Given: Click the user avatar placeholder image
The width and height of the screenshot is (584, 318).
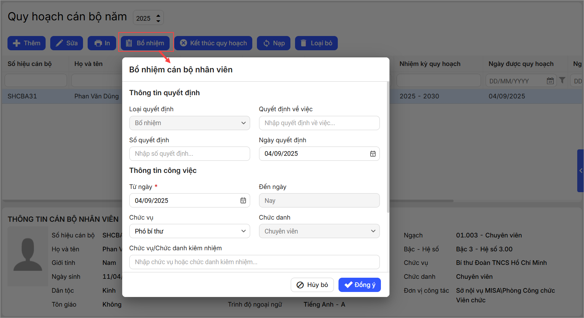Looking at the screenshot, I should [x=28, y=256].
